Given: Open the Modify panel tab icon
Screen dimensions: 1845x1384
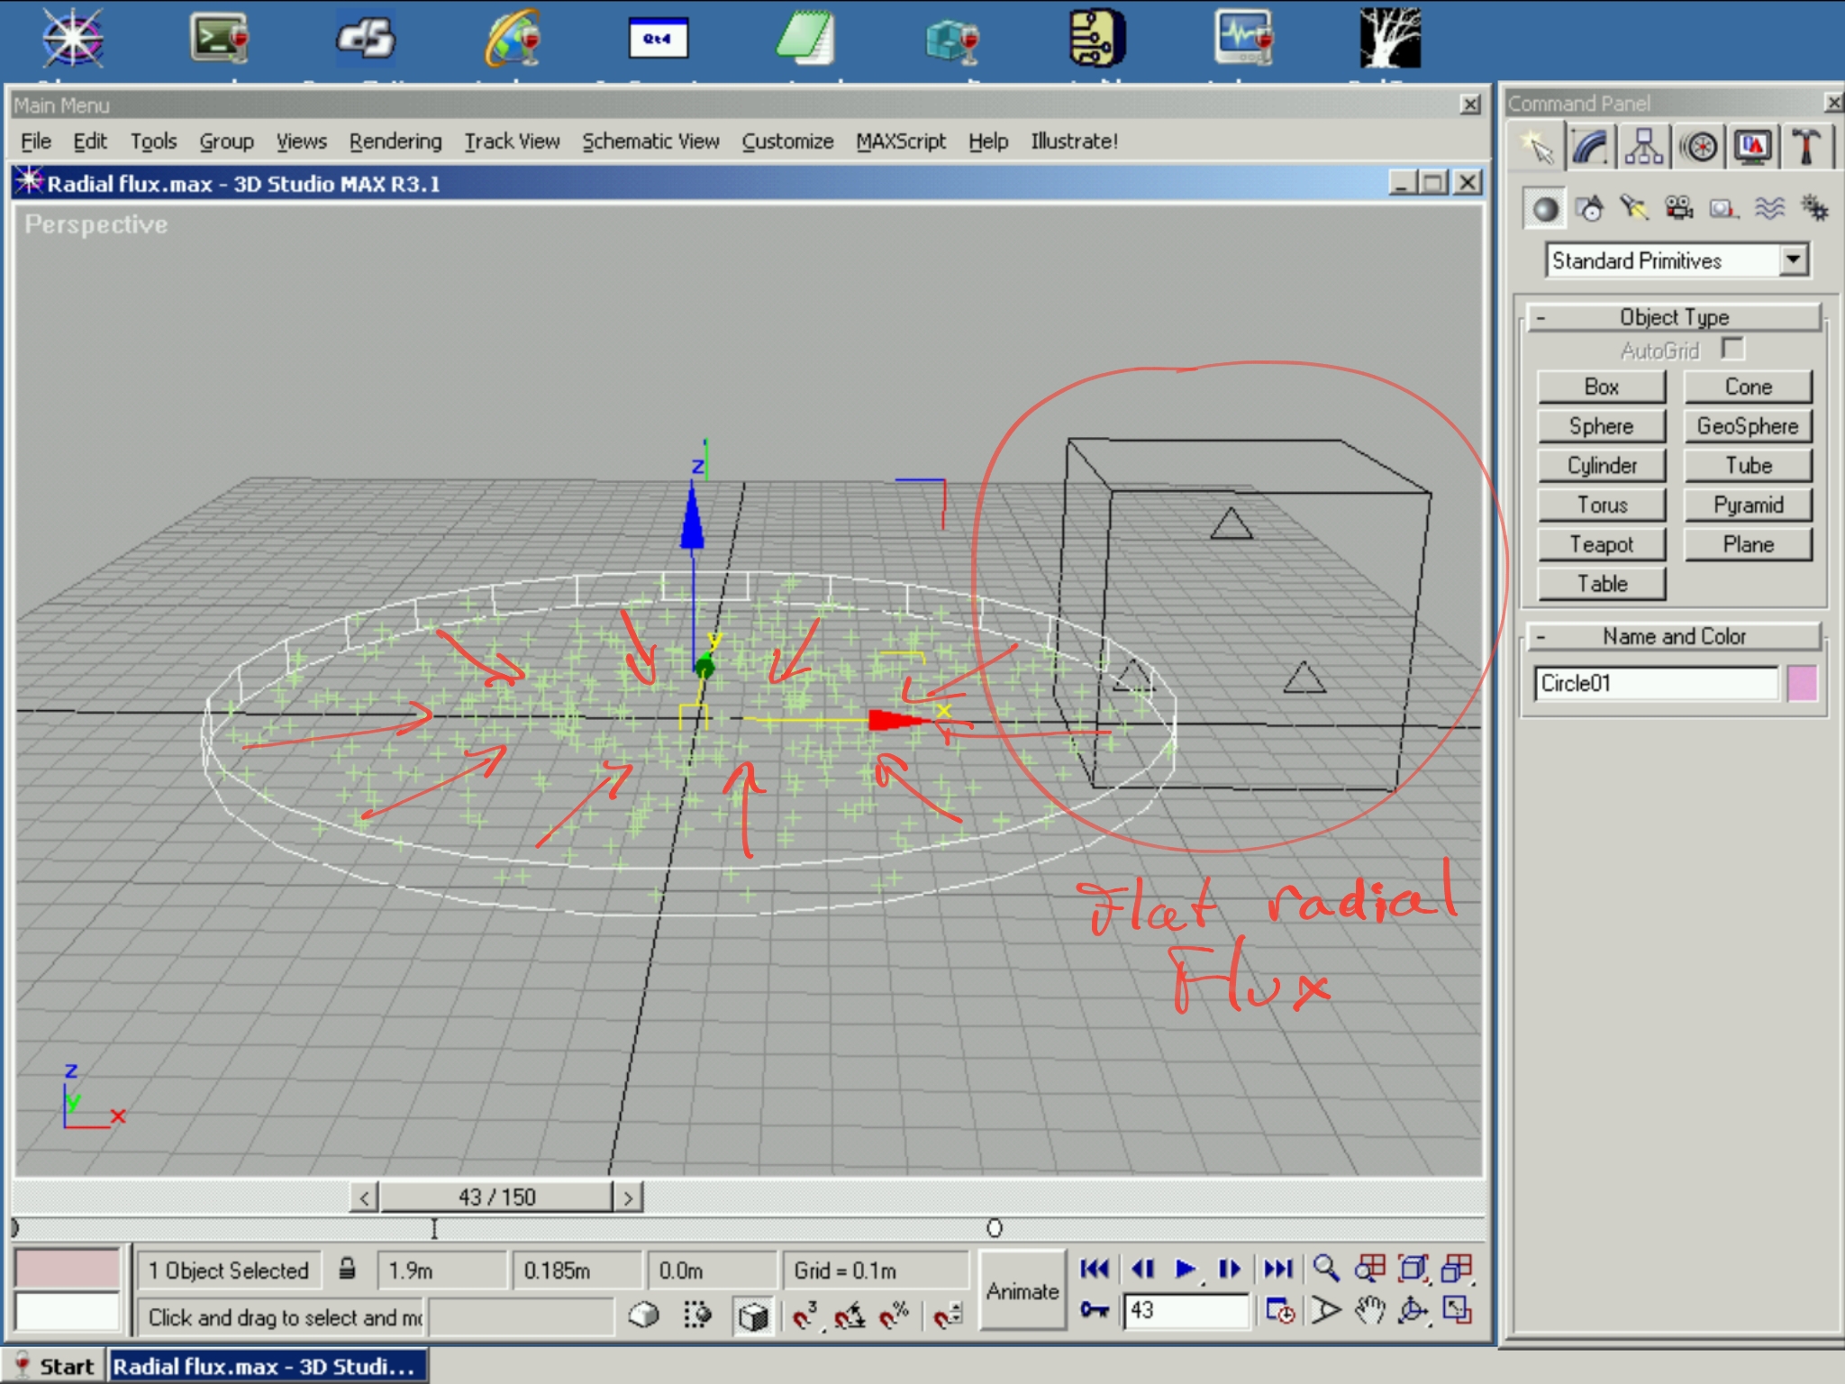Looking at the screenshot, I should (1590, 148).
